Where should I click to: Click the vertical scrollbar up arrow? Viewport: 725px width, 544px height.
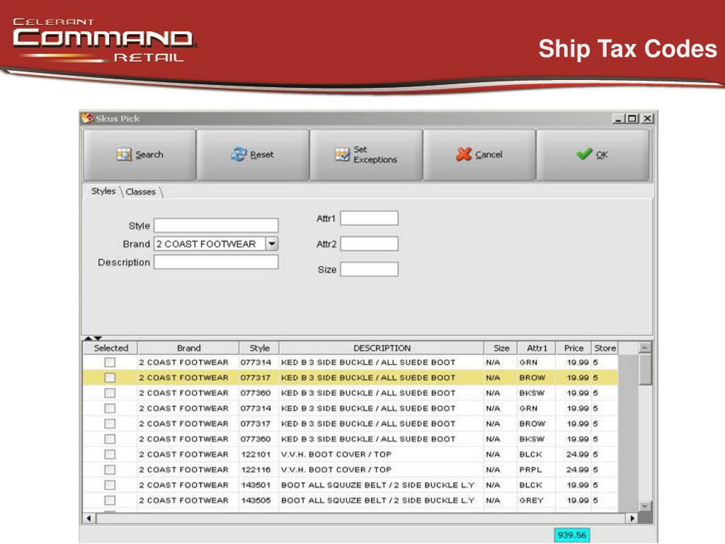tap(644, 347)
